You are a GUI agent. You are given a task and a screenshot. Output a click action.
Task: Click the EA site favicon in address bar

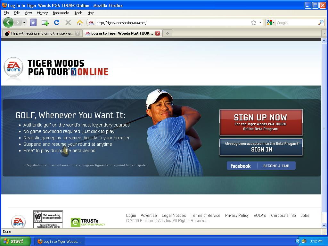91,23
